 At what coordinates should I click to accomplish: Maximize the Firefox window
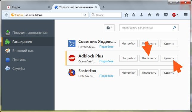177,2
